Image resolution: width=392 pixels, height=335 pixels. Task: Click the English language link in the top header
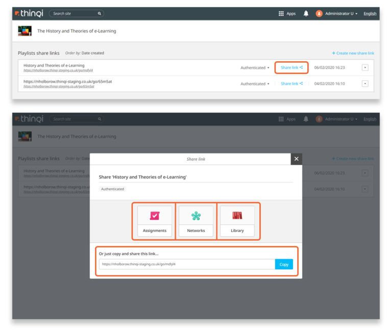pos(370,13)
